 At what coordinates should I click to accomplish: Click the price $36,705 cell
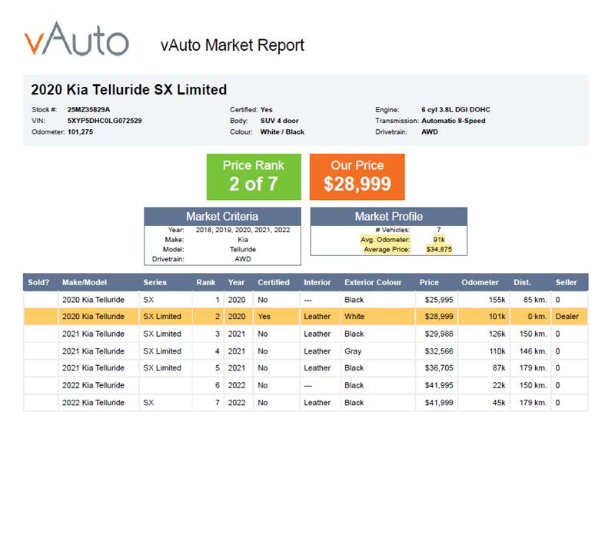439,368
